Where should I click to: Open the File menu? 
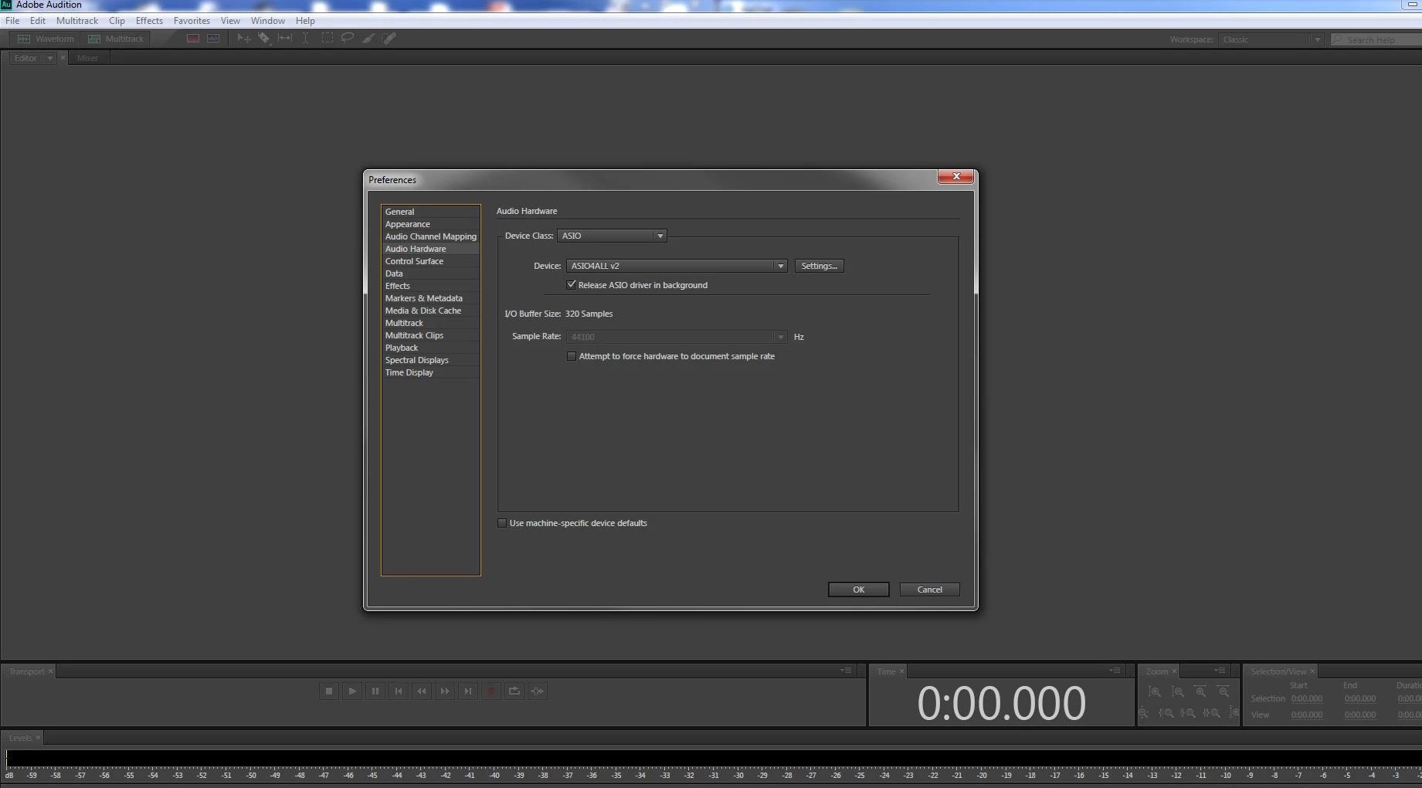12,21
